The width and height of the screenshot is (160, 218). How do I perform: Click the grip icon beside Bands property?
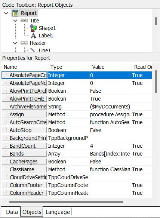point(5,153)
